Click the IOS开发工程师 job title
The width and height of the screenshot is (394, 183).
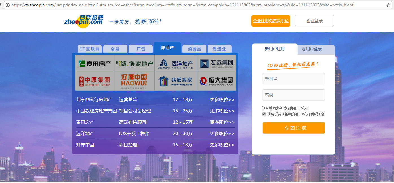click(134, 134)
